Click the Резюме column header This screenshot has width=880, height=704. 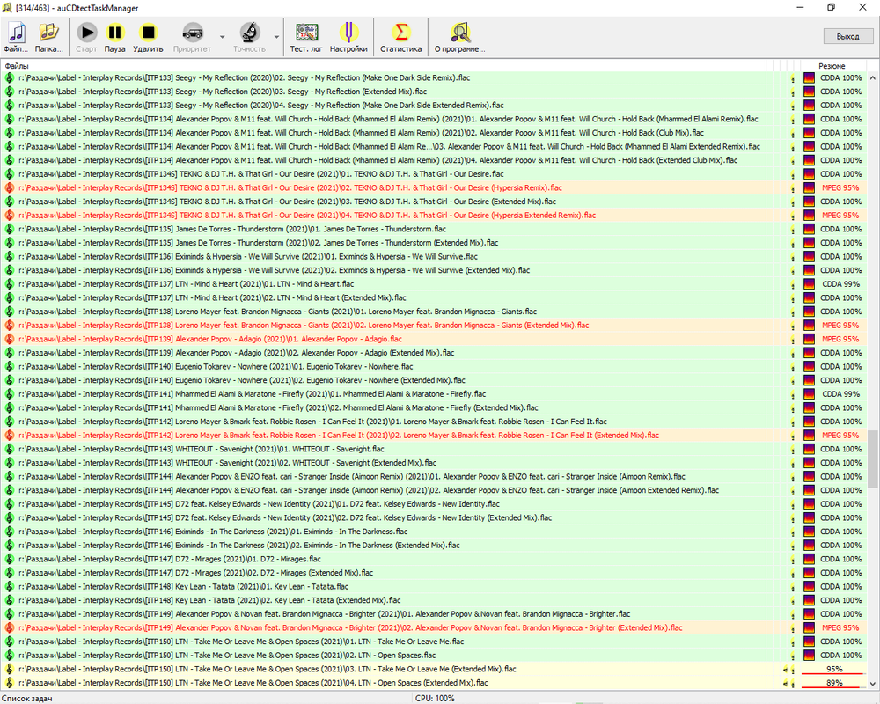(x=832, y=66)
